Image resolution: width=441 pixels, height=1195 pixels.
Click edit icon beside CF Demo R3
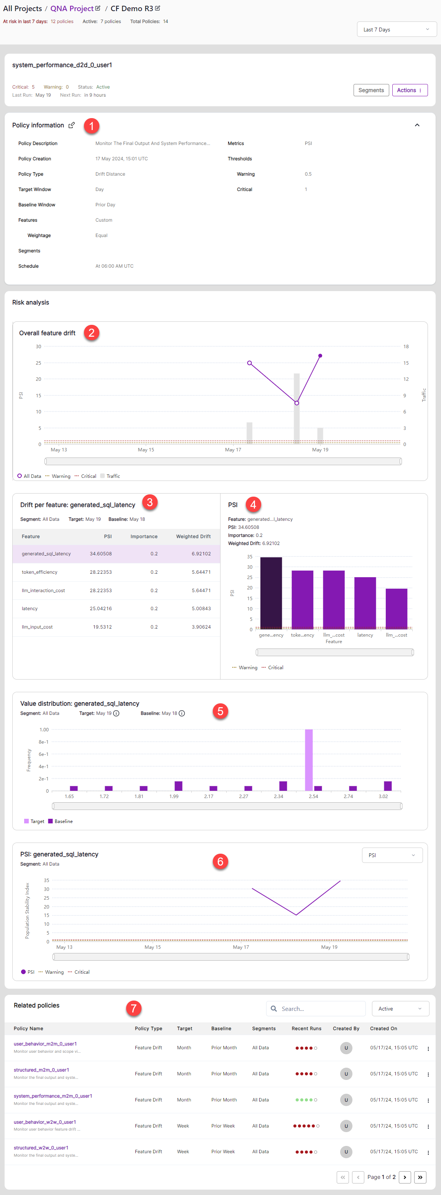[x=158, y=8]
